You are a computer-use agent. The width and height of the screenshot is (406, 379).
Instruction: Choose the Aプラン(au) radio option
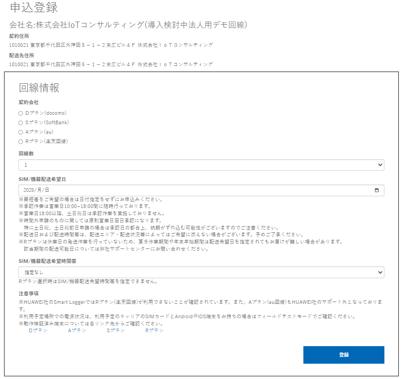21,132
